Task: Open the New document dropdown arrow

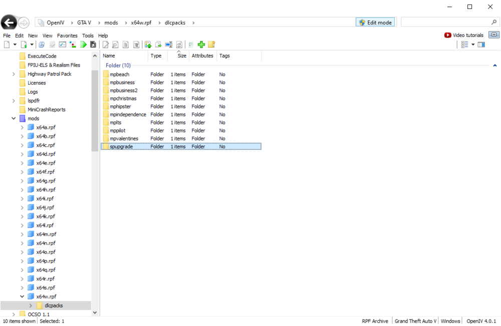Action: coord(15,44)
